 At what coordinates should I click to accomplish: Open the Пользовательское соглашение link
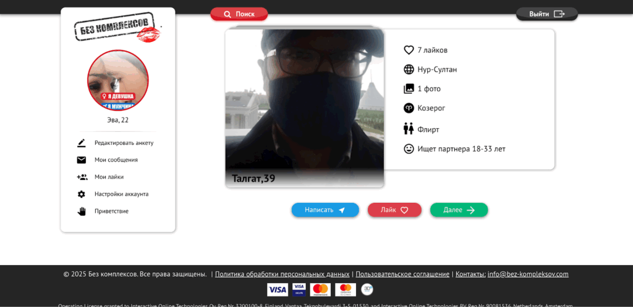pos(402,274)
